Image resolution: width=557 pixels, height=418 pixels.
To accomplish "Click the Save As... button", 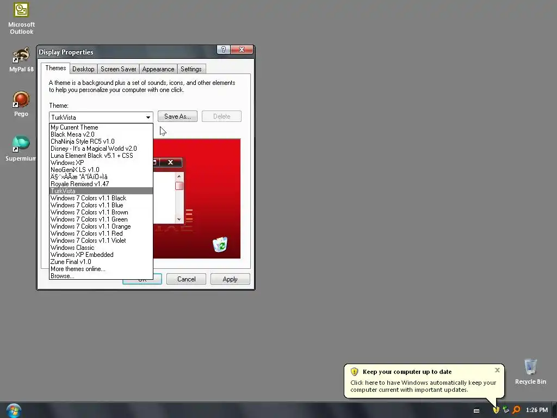I will [177, 116].
